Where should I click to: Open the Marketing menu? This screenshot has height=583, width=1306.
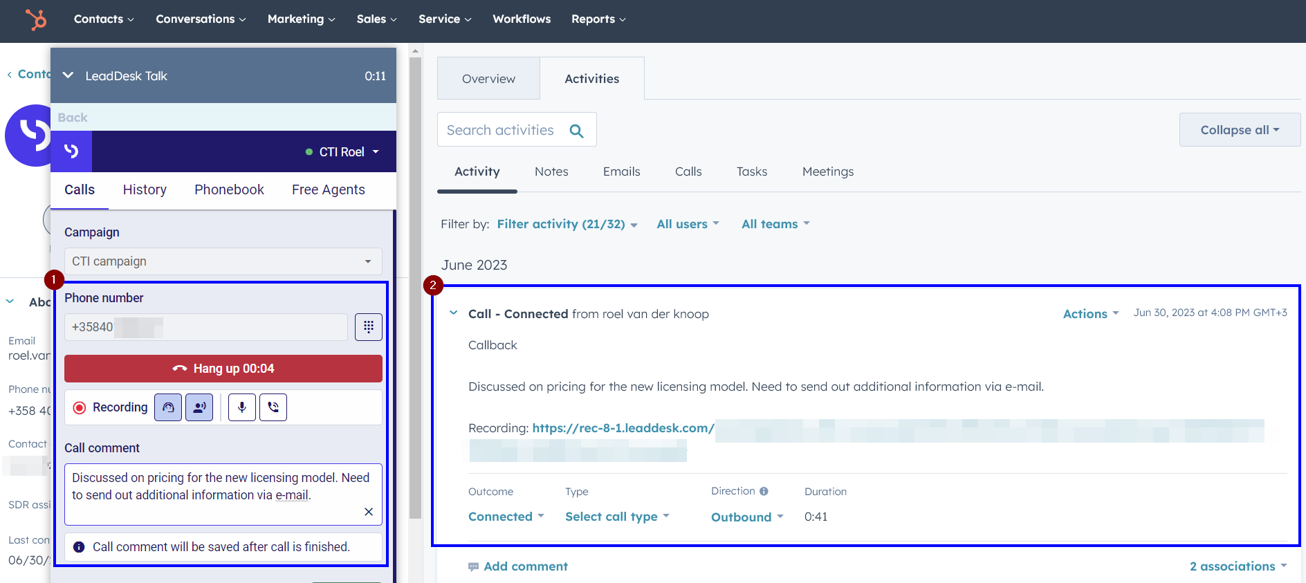click(x=302, y=19)
